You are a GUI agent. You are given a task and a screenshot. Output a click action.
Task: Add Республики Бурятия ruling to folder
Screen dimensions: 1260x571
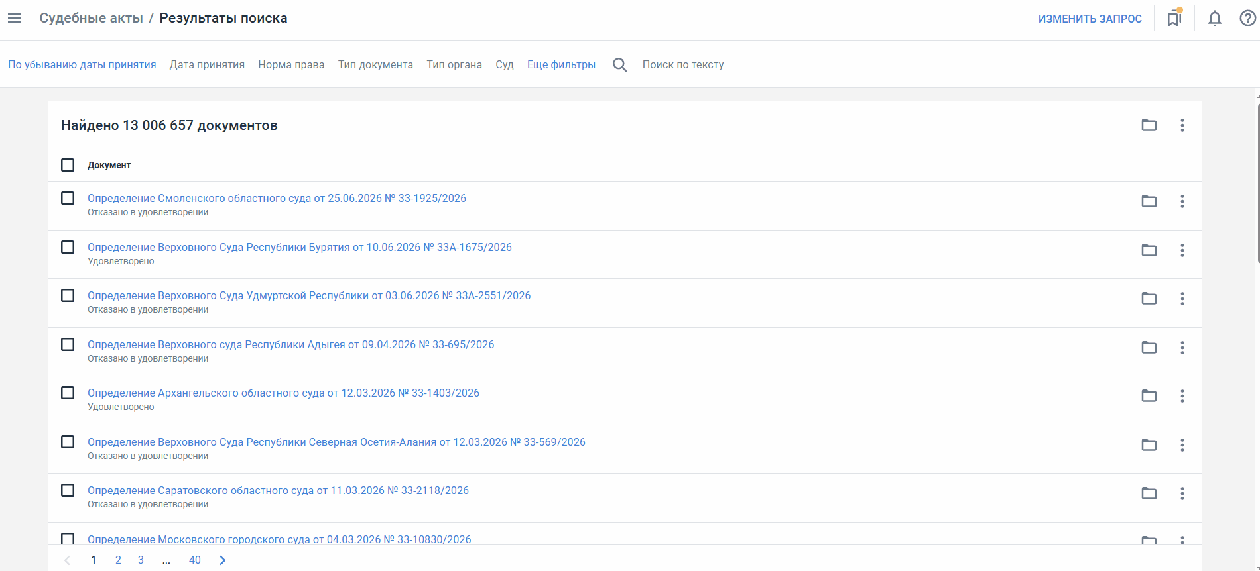point(1149,250)
